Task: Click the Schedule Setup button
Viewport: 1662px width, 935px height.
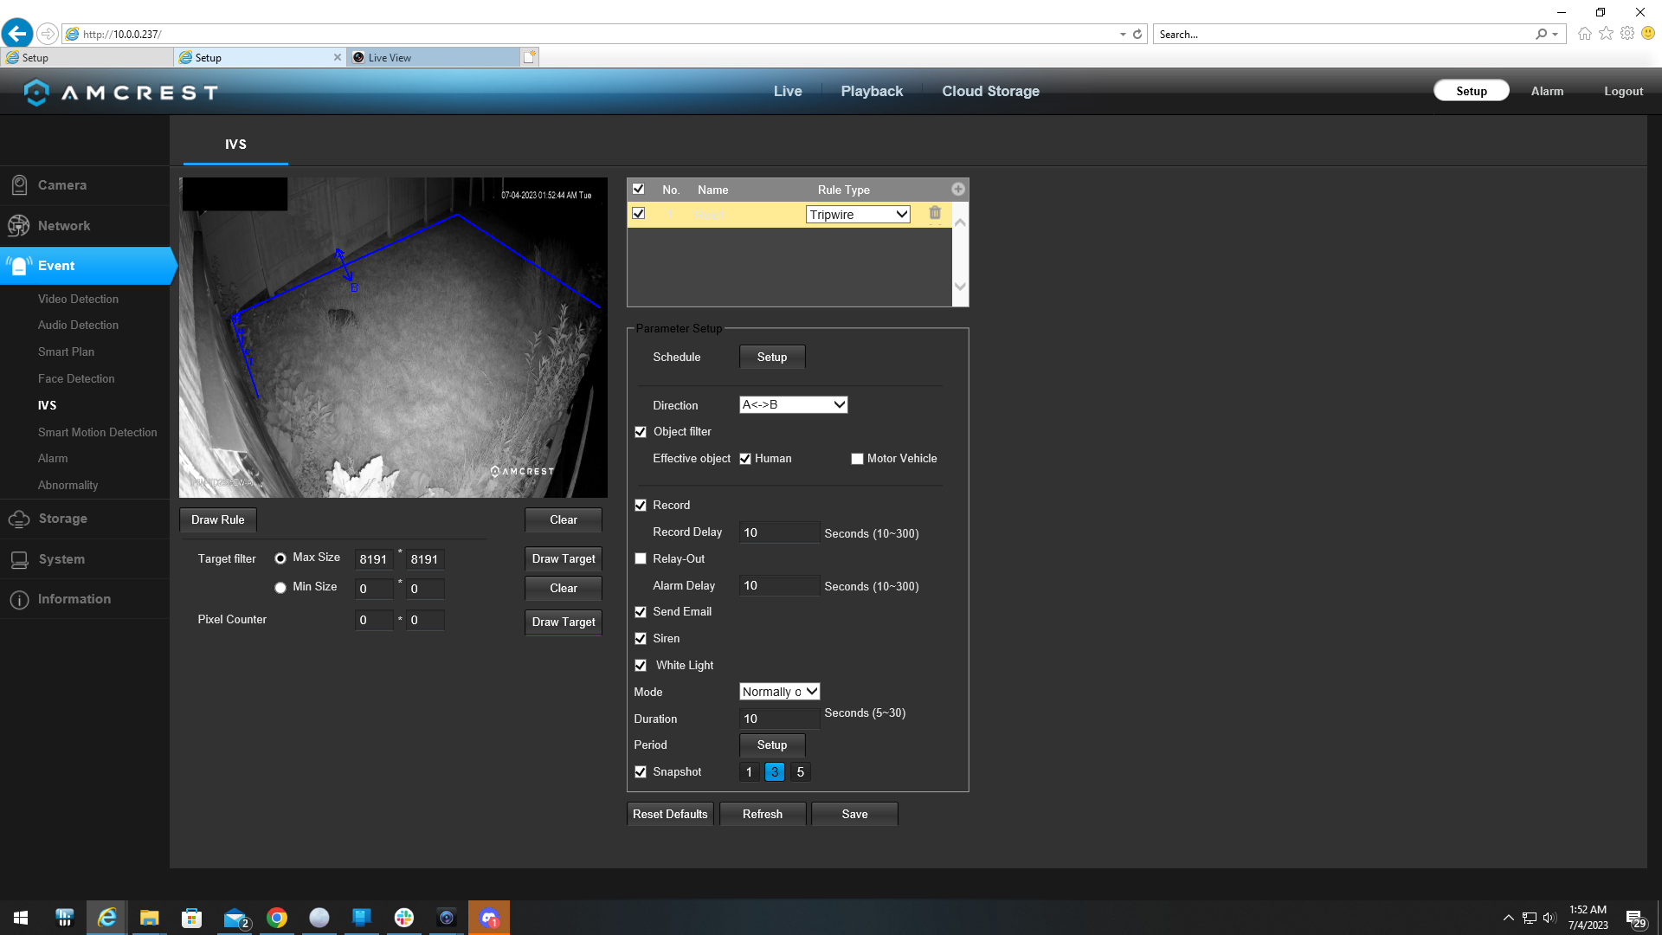Action: pyautogui.click(x=772, y=357)
